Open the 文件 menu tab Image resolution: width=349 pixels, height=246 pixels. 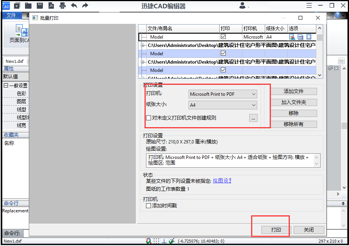pos(11,15)
